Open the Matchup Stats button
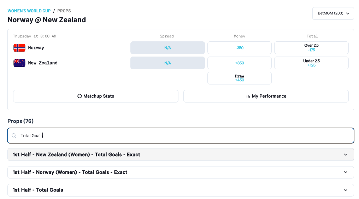Image resolution: width=359 pixels, height=199 pixels. [96, 96]
